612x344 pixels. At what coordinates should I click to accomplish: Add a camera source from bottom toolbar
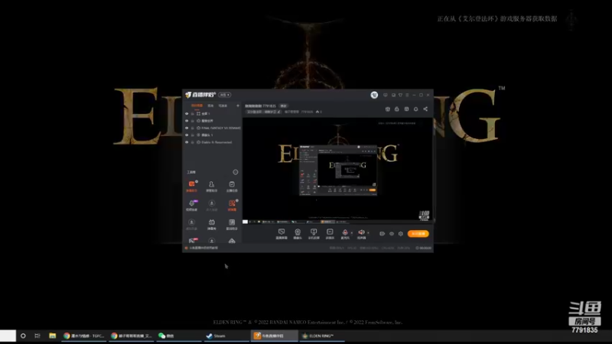click(x=298, y=234)
